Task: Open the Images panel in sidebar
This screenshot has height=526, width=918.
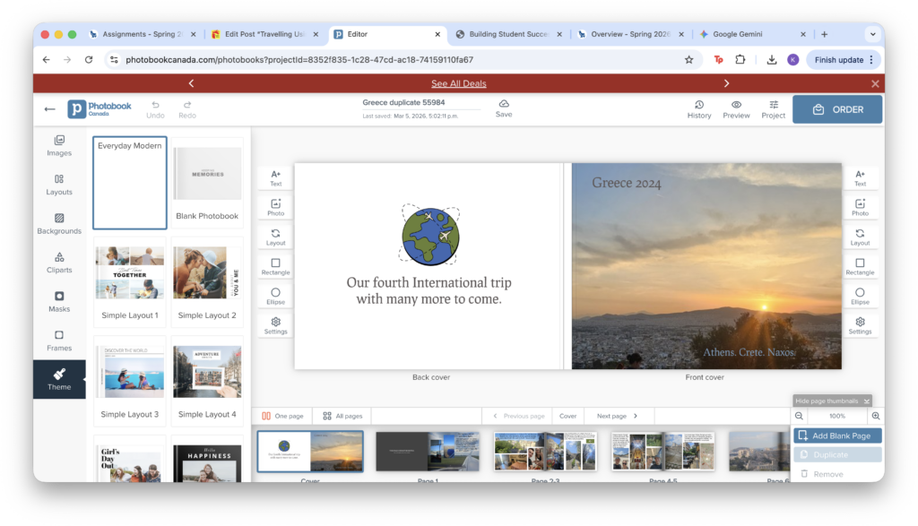Action: click(x=59, y=145)
